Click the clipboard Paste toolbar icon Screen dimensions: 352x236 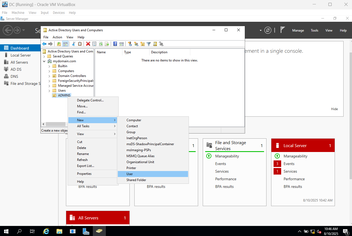point(80,44)
